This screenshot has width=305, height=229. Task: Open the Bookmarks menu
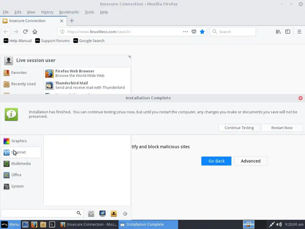point(69,12)
